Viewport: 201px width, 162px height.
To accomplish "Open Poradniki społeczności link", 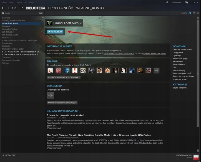I will [182, 74].
